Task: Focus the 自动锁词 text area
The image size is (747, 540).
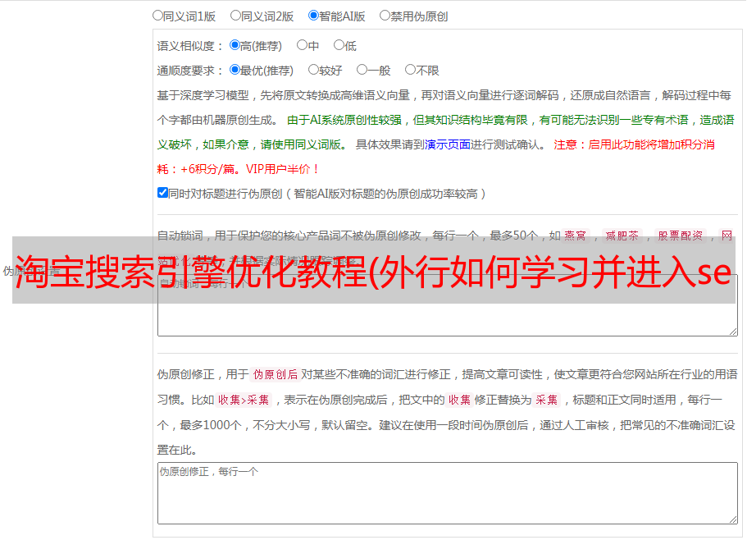Action: tap(448, 305)
